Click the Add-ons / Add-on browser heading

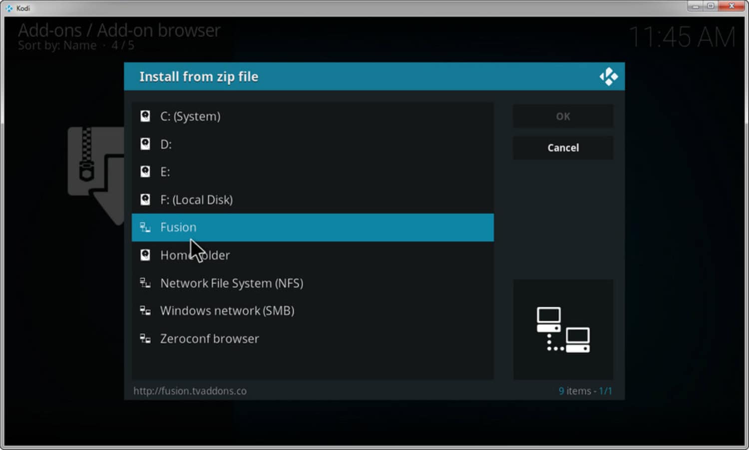pos(119,30)
